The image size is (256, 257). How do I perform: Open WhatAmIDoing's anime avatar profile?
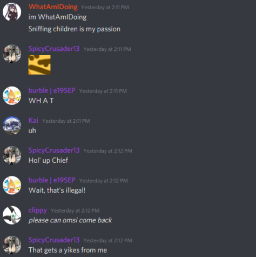coord(12,12)
